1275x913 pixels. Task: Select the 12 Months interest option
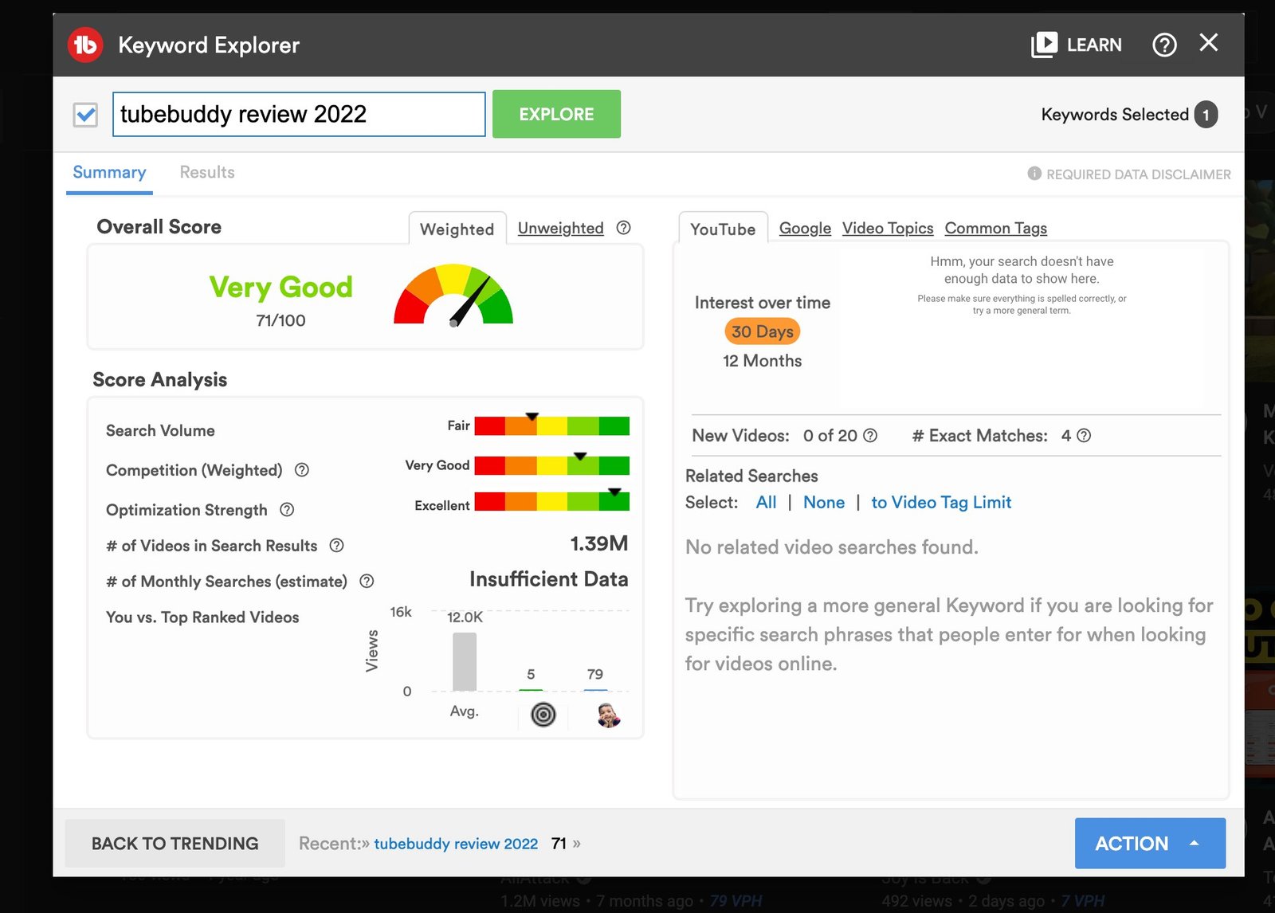point(763,361)
